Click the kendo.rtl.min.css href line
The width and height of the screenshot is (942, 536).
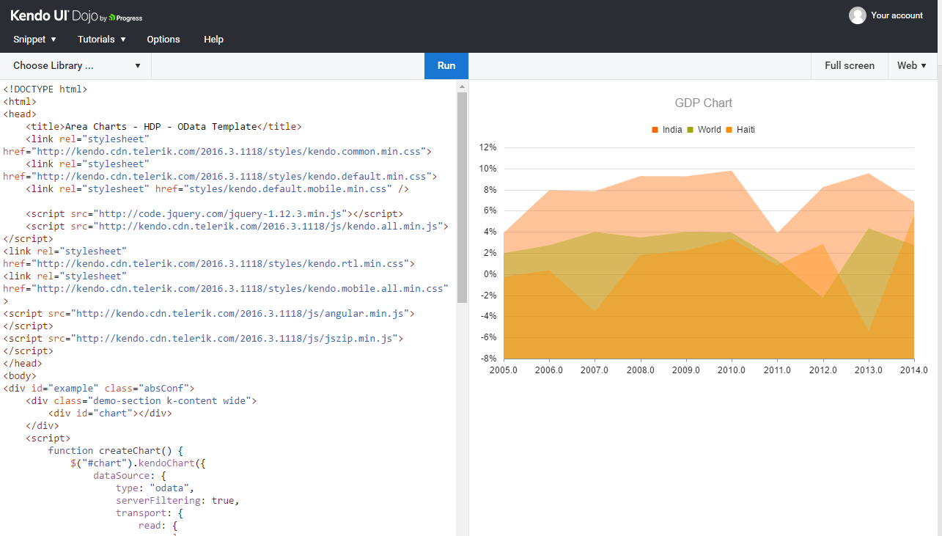pos(209,263)
